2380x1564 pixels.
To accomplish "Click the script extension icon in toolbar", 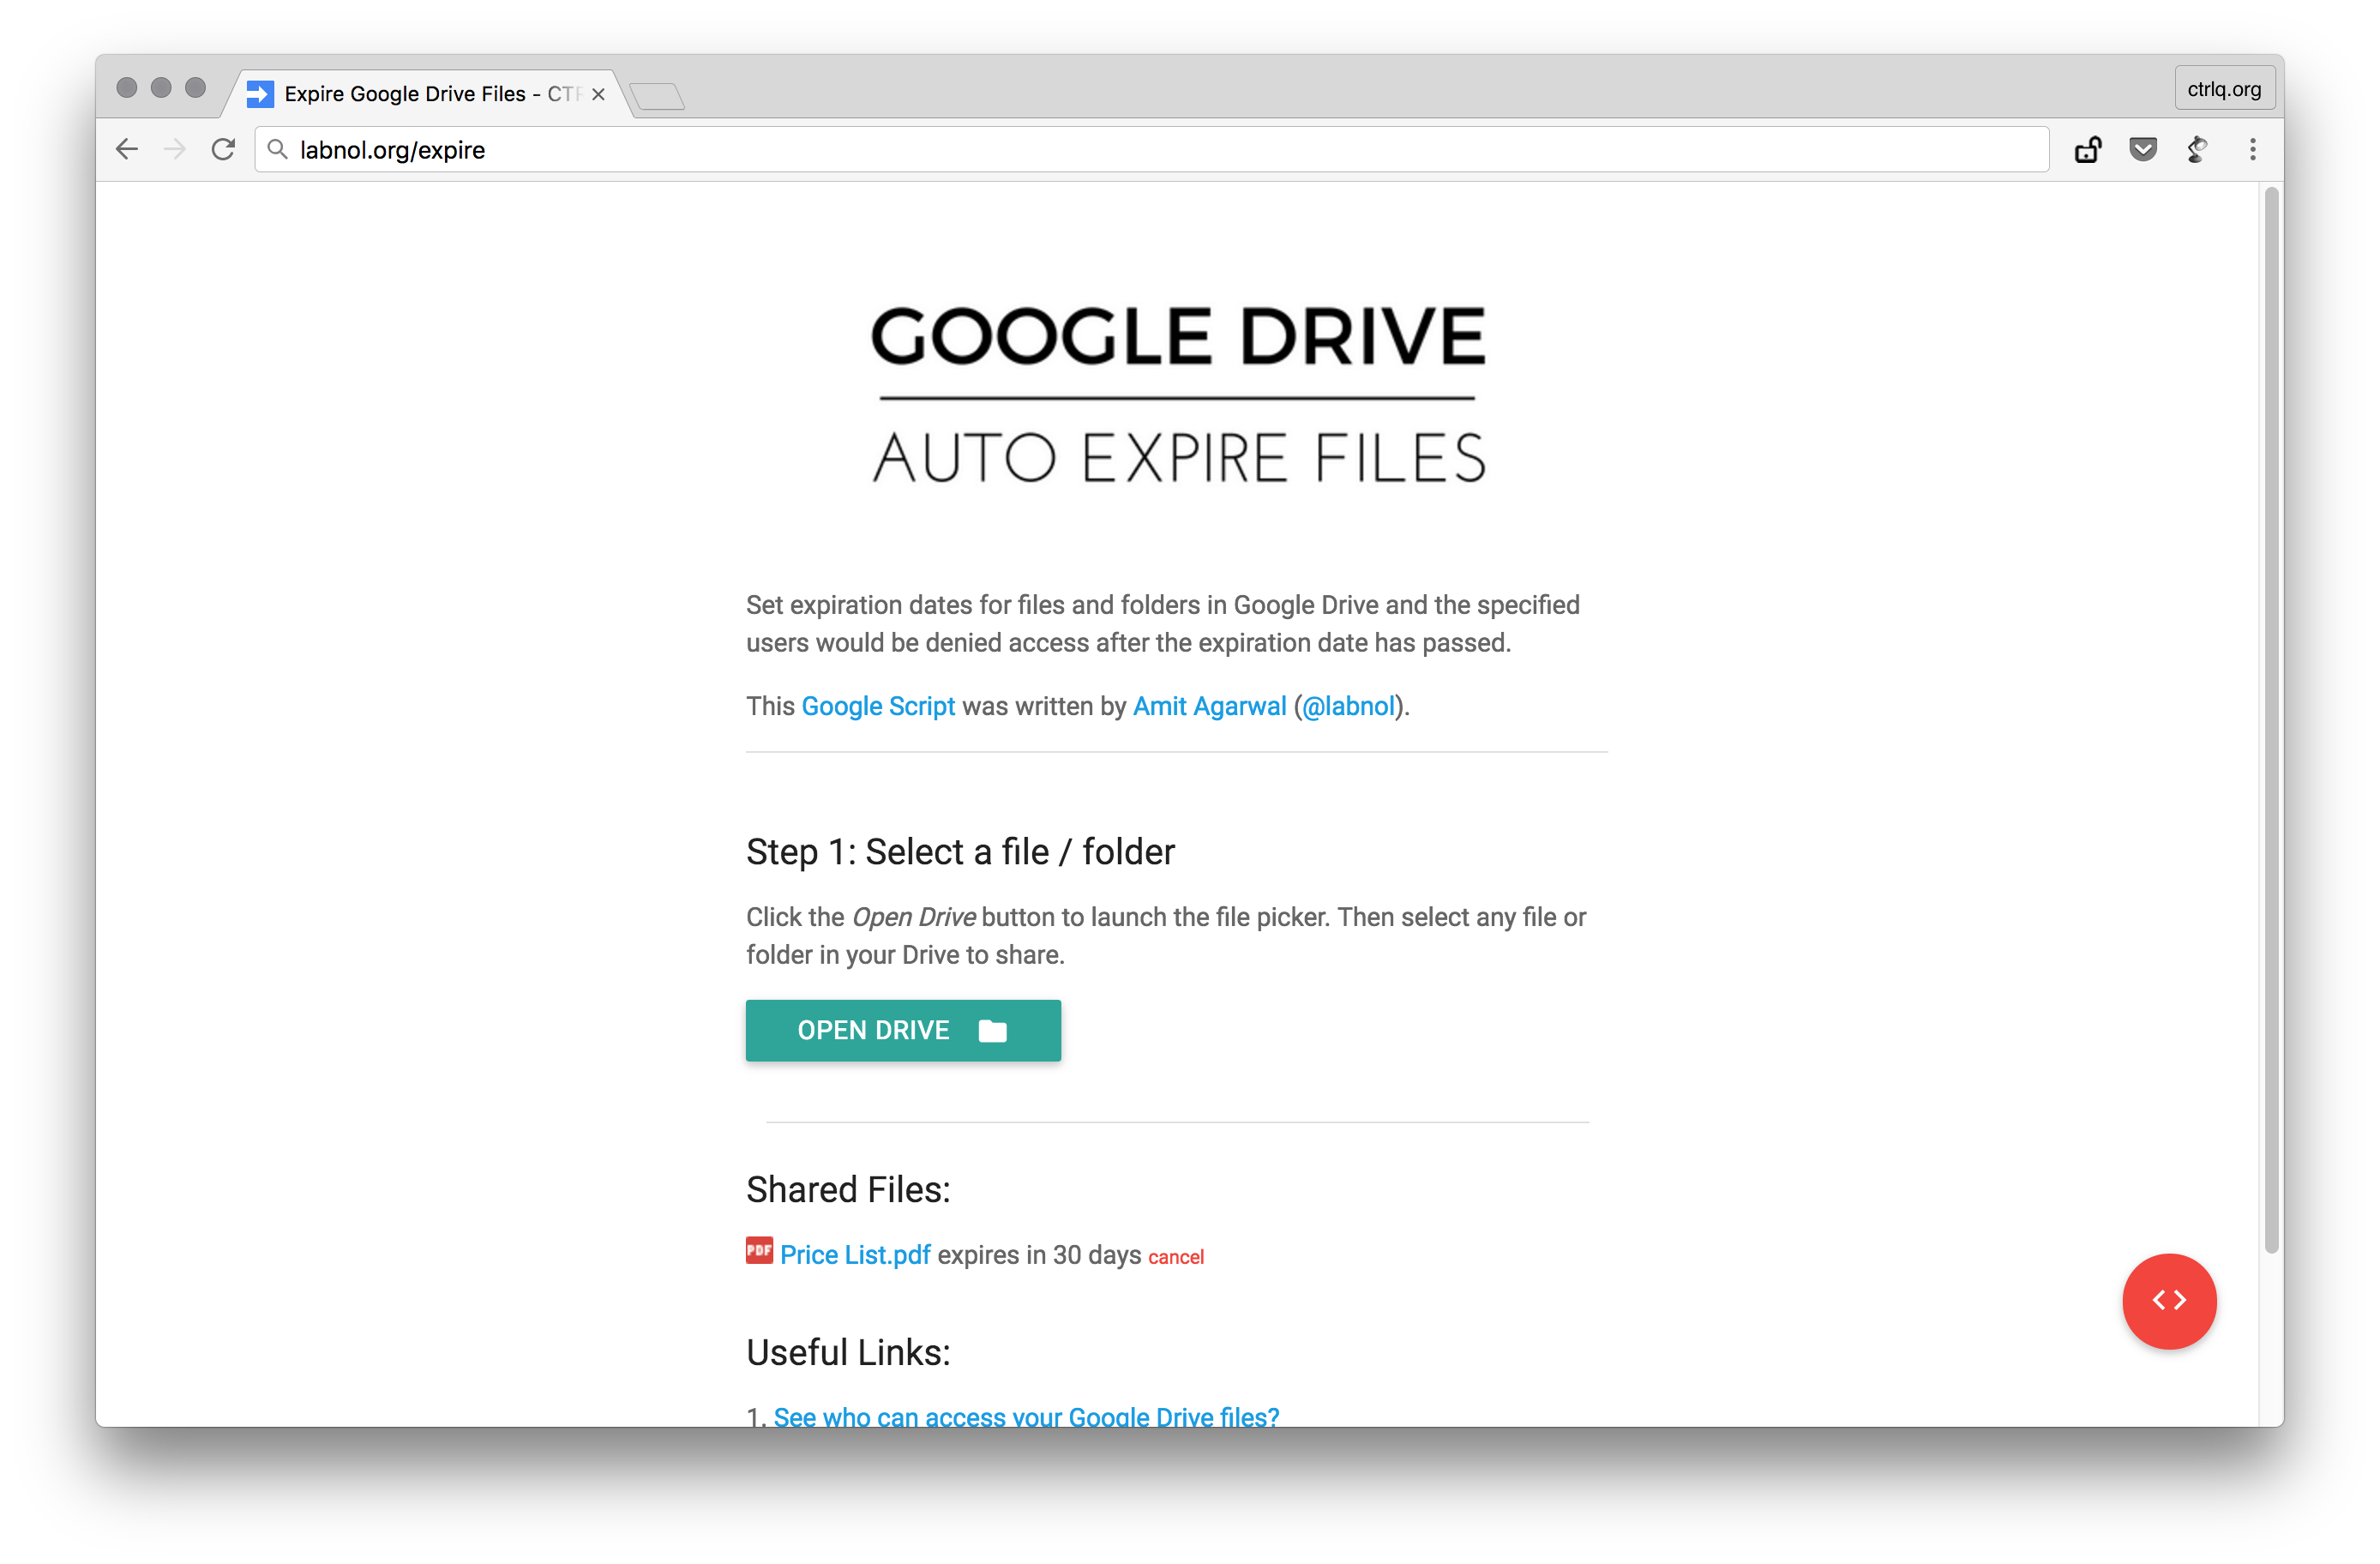I will [2197, 150].
